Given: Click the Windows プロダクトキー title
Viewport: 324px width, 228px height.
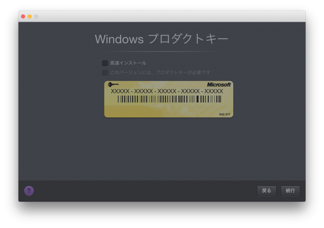Looking at the screenshot, I should point(161,39).
